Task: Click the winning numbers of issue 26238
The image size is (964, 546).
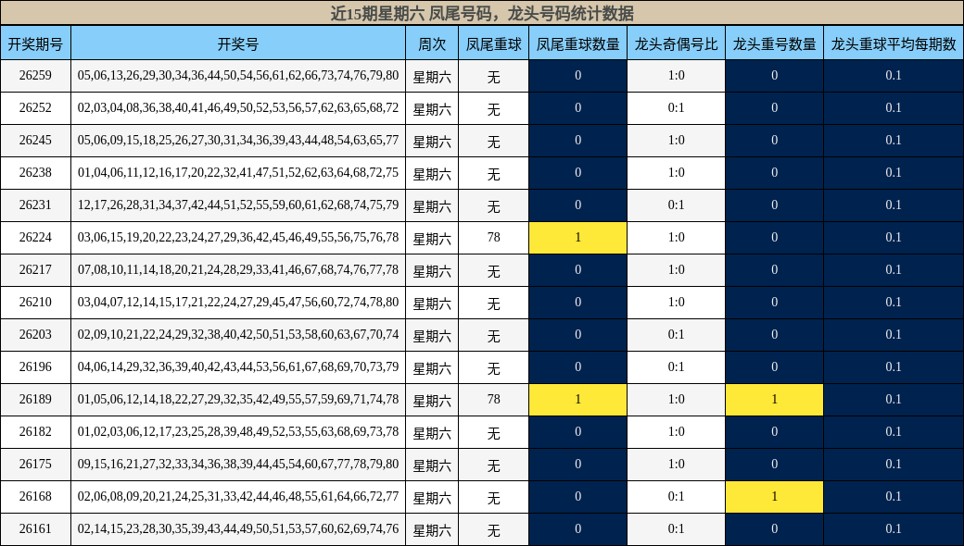Action: coord(238,172)
